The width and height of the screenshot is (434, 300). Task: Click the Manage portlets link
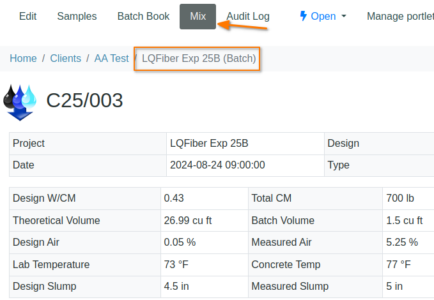point(399,16)
